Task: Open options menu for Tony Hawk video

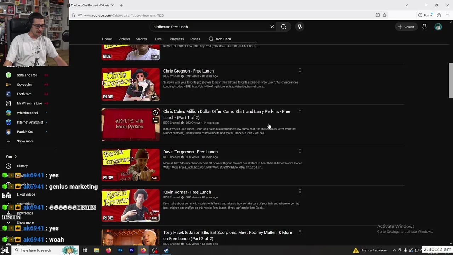Action: (x=300, y=232)
